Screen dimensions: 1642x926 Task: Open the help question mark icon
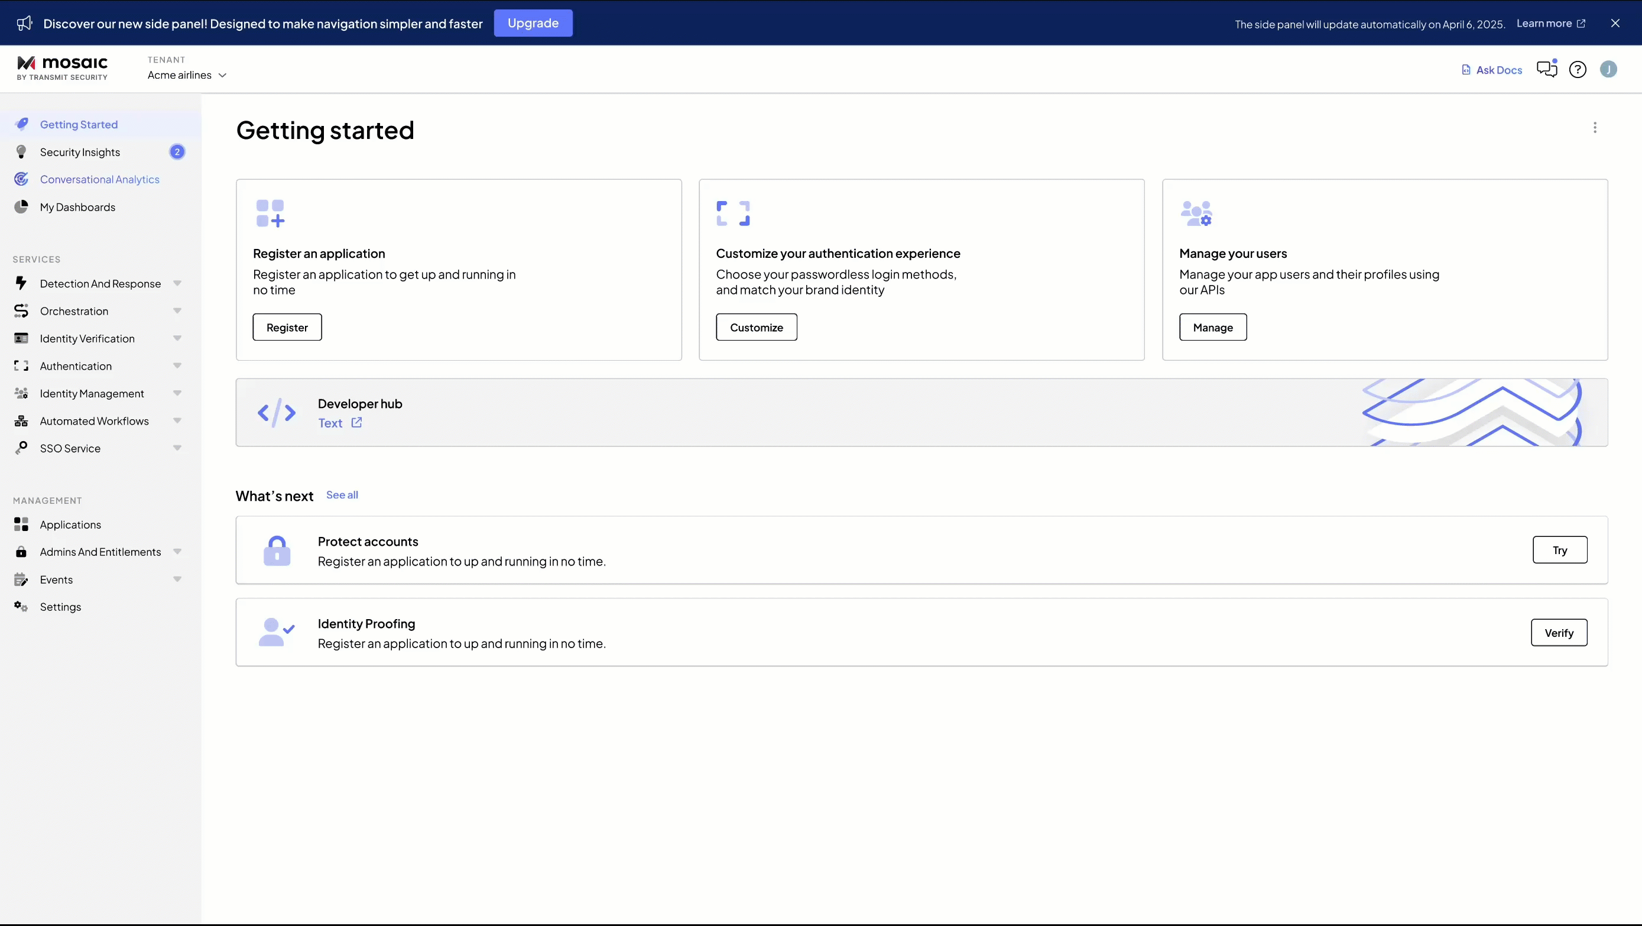coord(1578,70)
